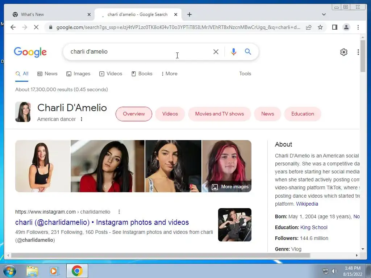
Task: Click More images
Action: click(230, 187)
